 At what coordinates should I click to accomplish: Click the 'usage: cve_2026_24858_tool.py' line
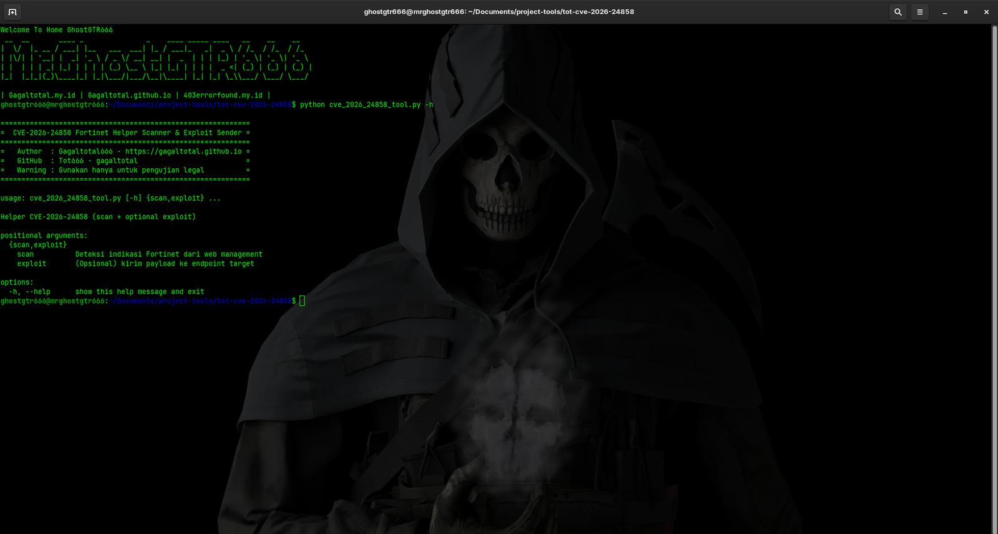(x=110, y=198)
